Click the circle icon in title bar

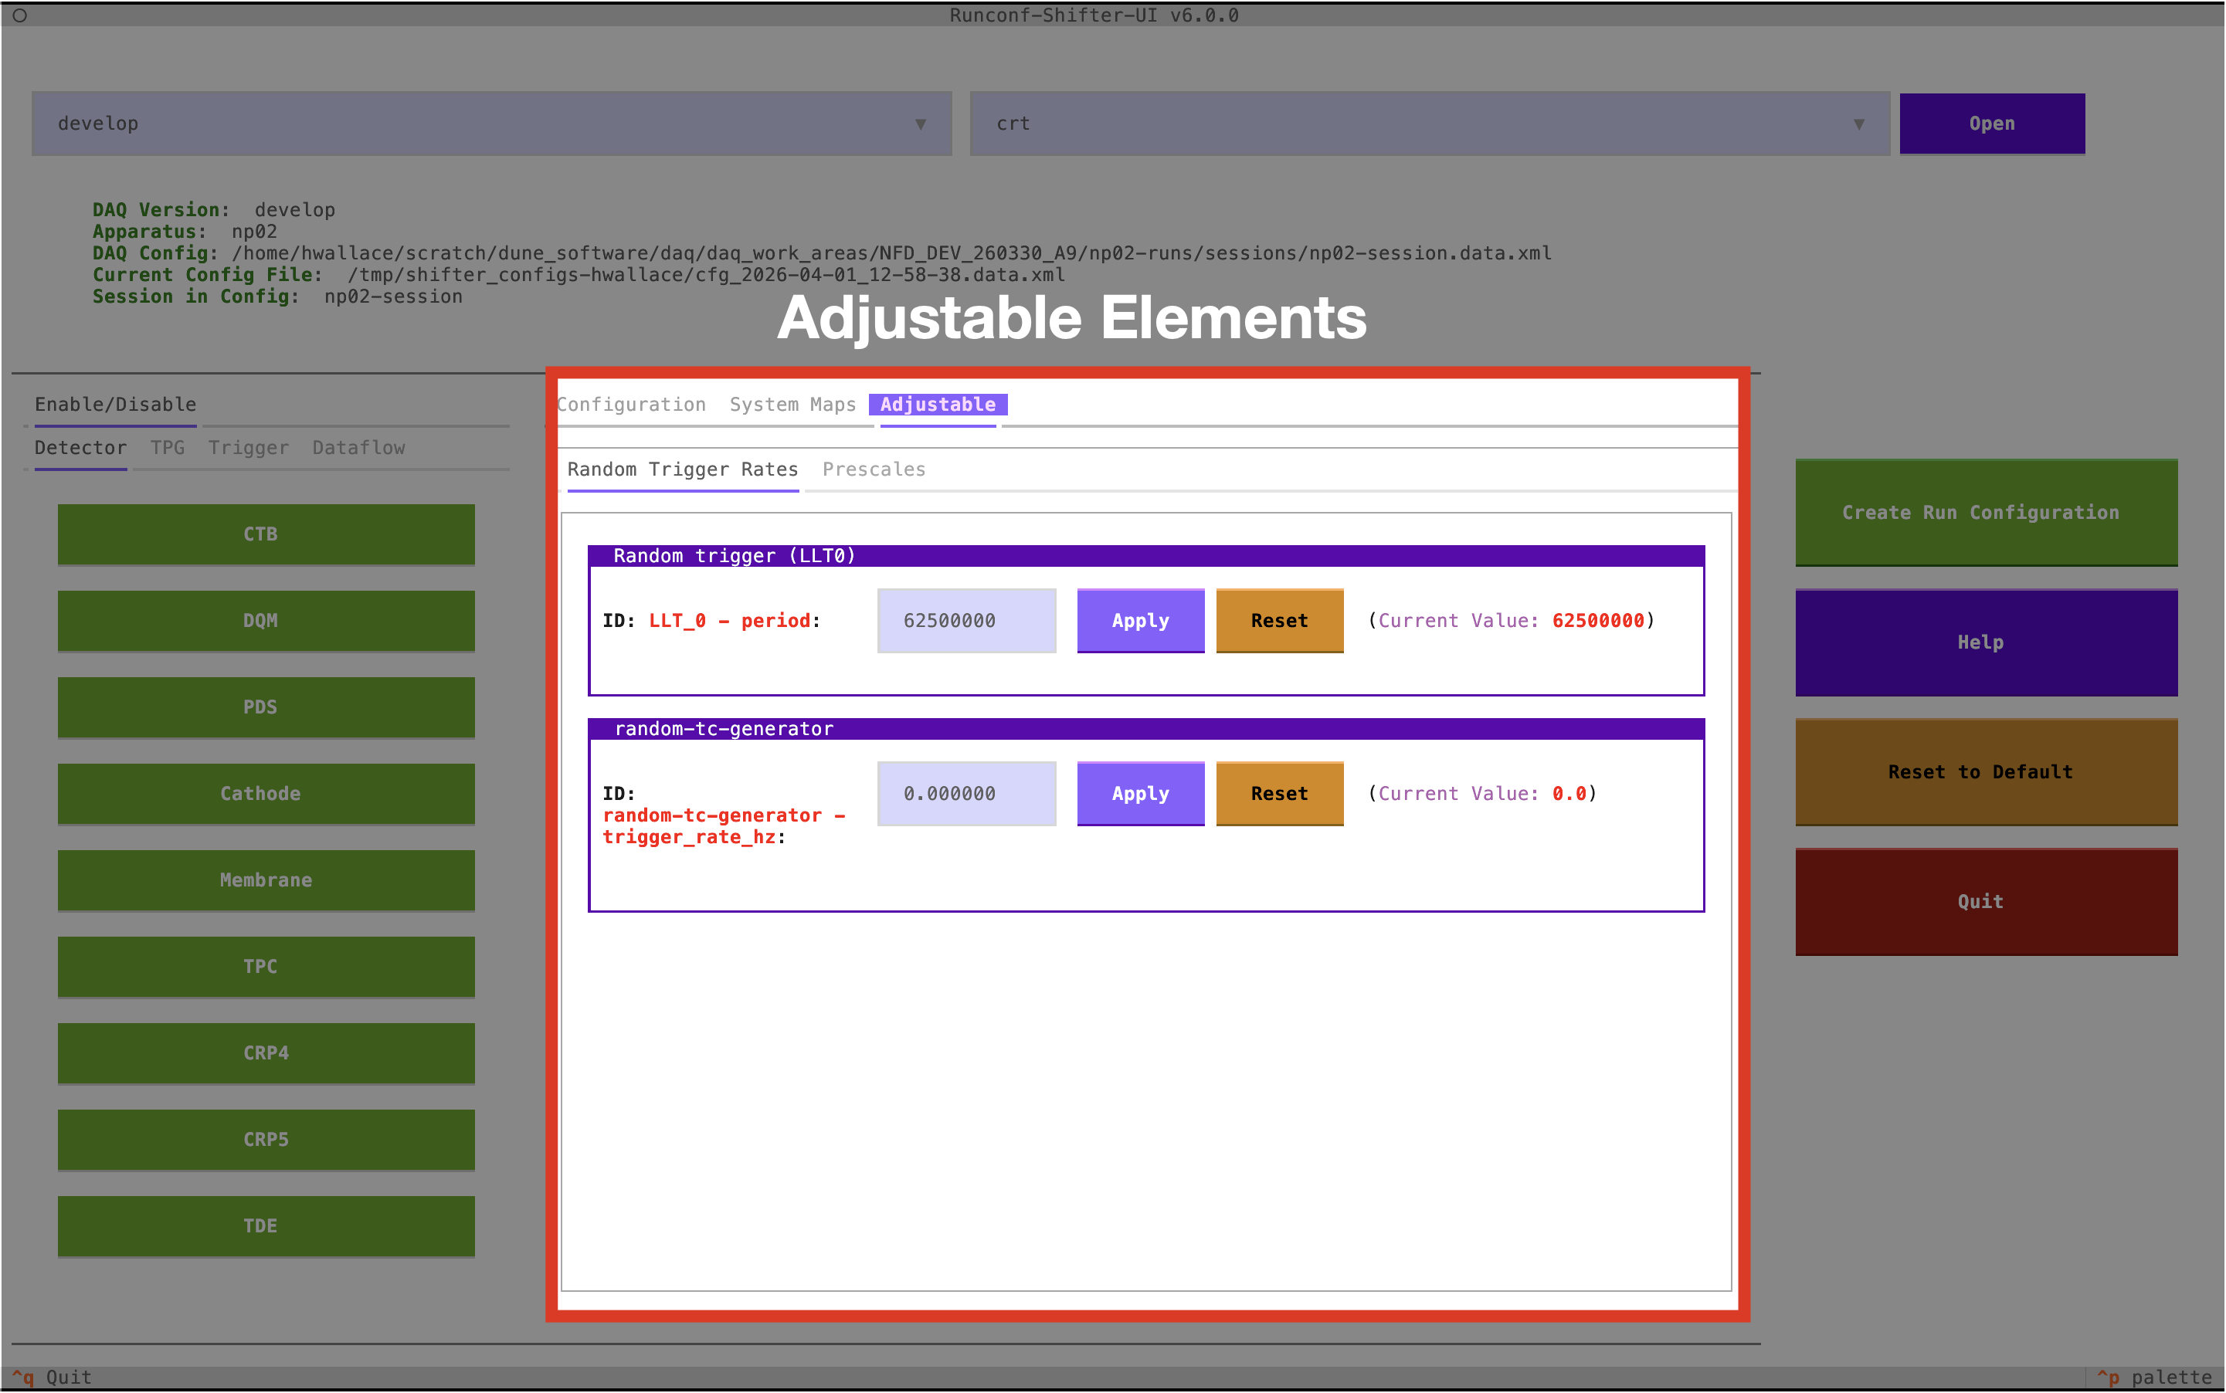(19, 15)
